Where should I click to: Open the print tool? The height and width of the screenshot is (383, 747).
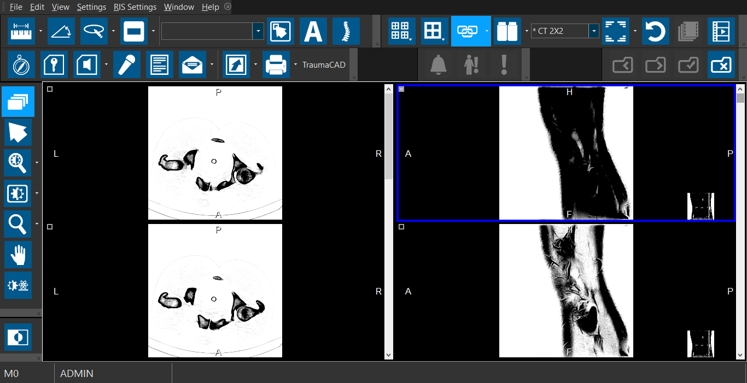point(276,65)
